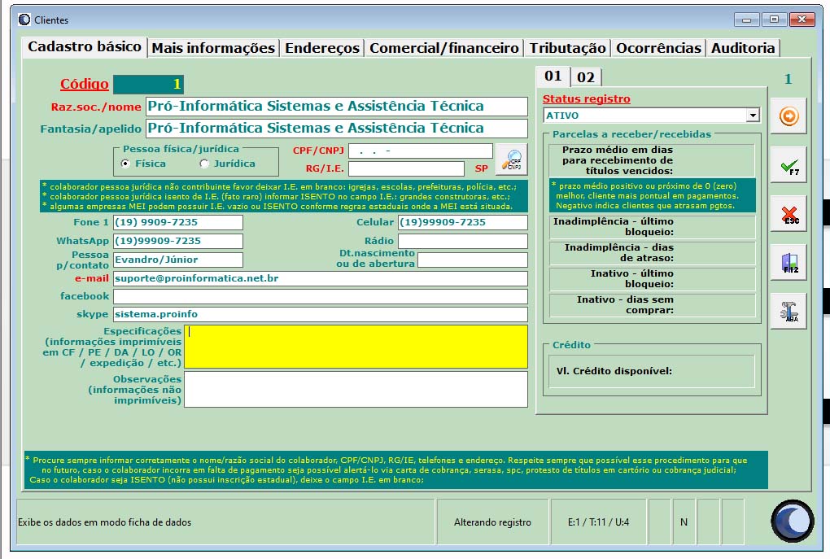Click the 'Prazo médio em dias' text
The image size is (830, 559).
[617, 150]
